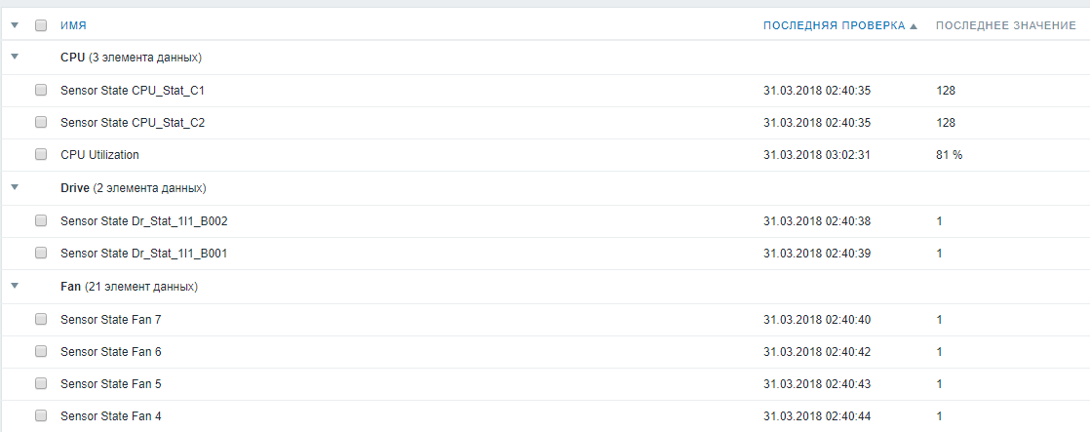Check the Sensor State Fan 6 checkbox

pos(41,351)
